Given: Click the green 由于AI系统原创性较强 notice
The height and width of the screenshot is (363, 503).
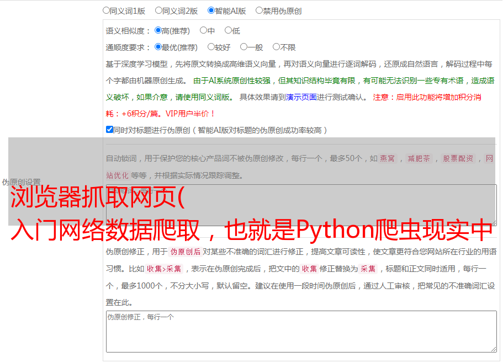Looking at the screenshot, I should pyautogui.click(x=300, y=89).
